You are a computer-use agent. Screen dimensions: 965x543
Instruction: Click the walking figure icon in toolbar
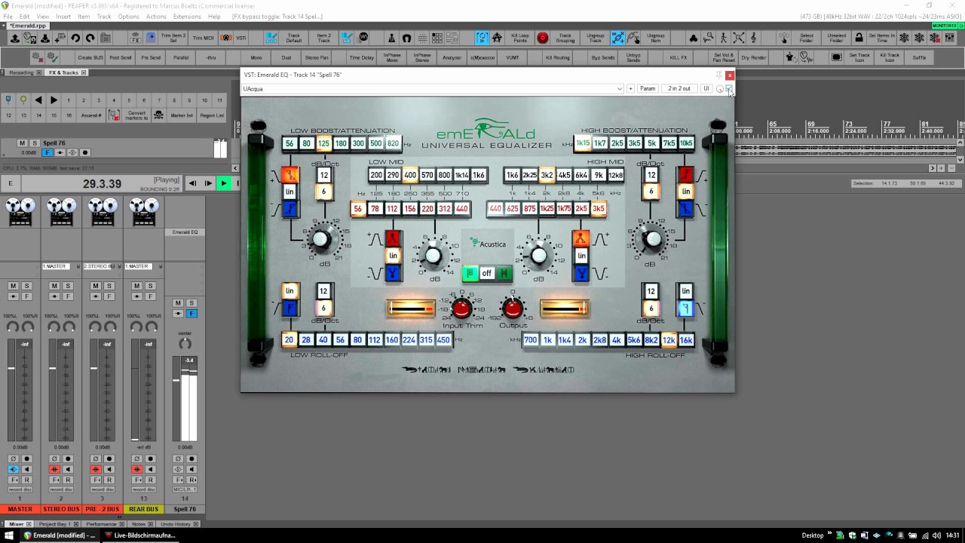coord(723,38)
